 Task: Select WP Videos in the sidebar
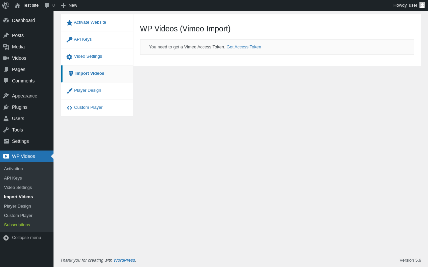27,156
